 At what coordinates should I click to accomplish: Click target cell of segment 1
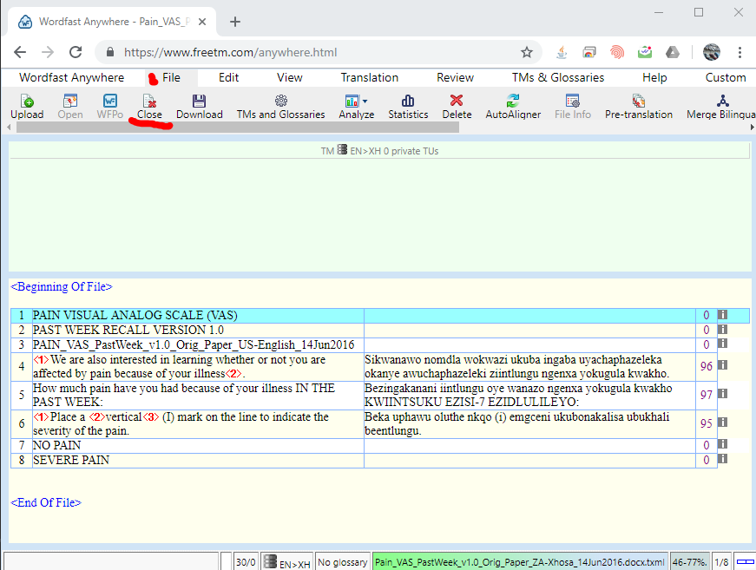point(529,316)
